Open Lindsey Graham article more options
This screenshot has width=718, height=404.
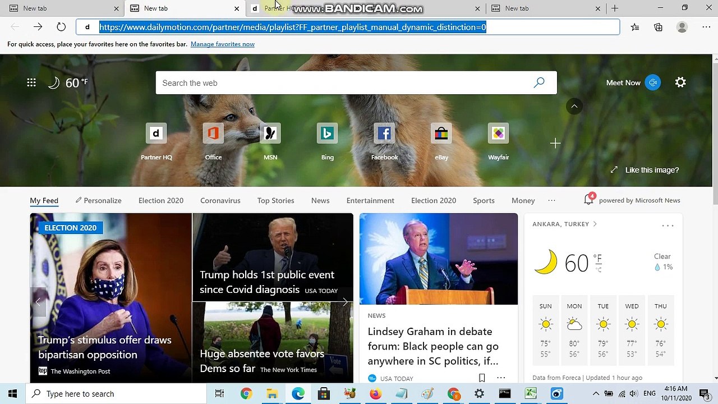click(x=501, y=378)
